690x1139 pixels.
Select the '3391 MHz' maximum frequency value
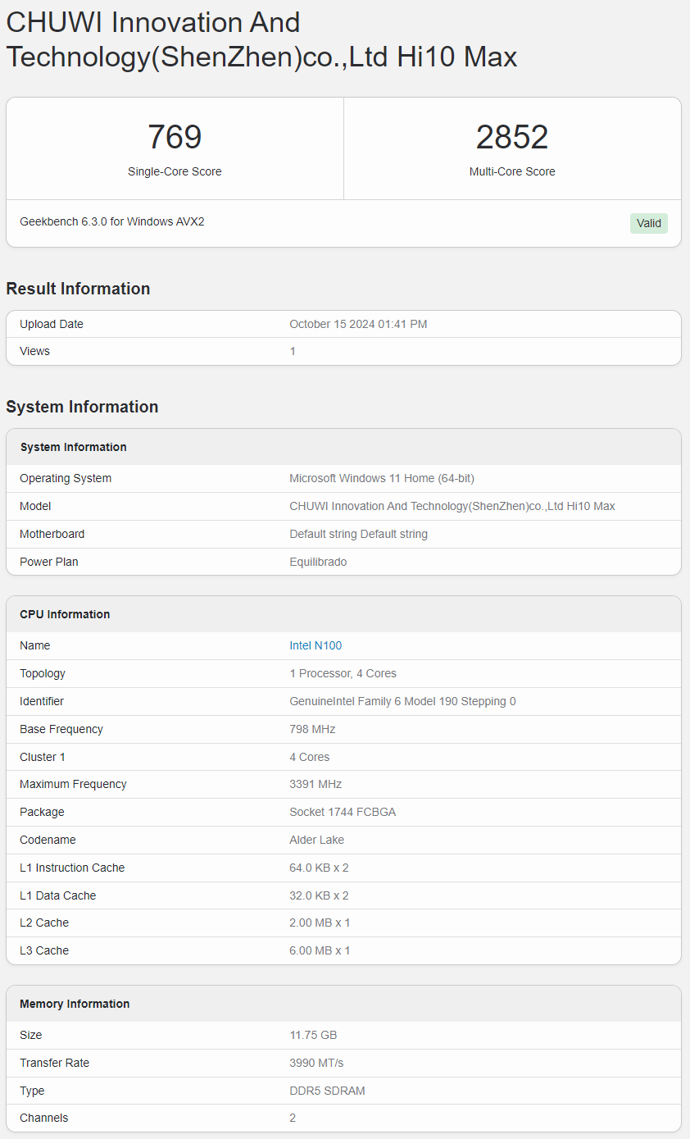[x=315, y=784]
